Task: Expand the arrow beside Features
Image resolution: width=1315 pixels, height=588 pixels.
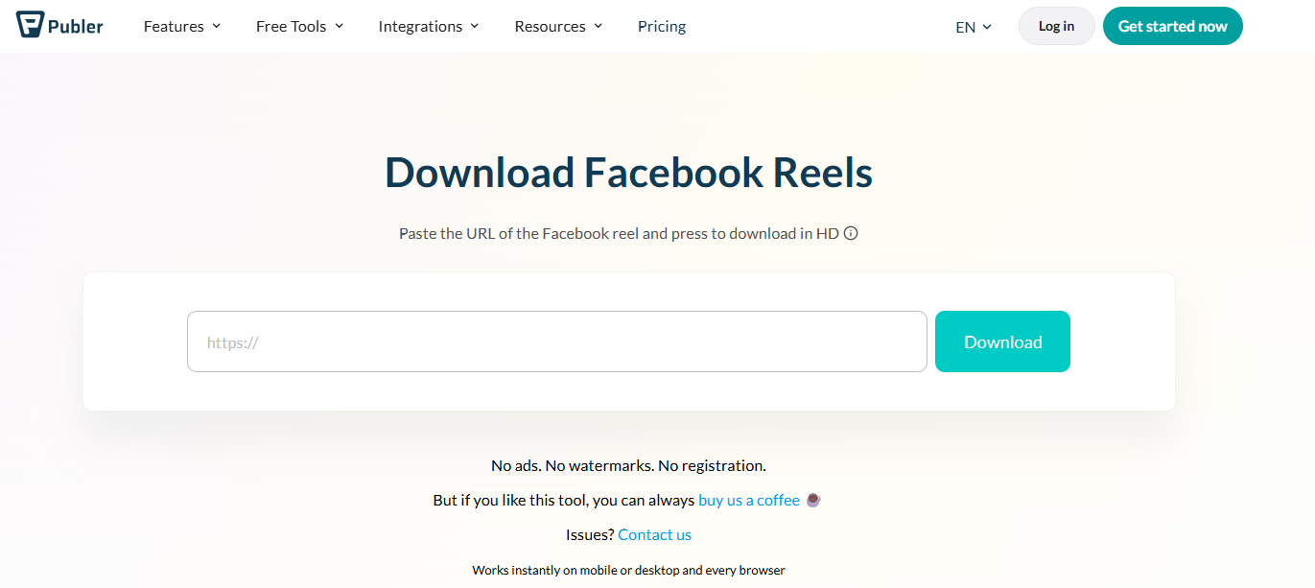Action: (216, 27)
